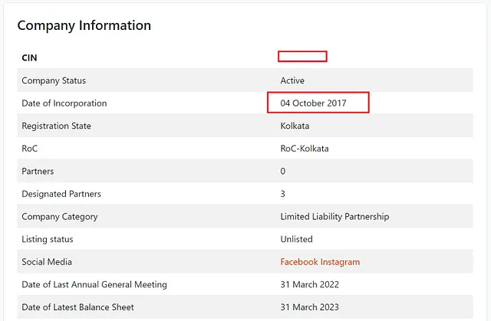Click the 31 March 2022 AGM date

[309, 284]
